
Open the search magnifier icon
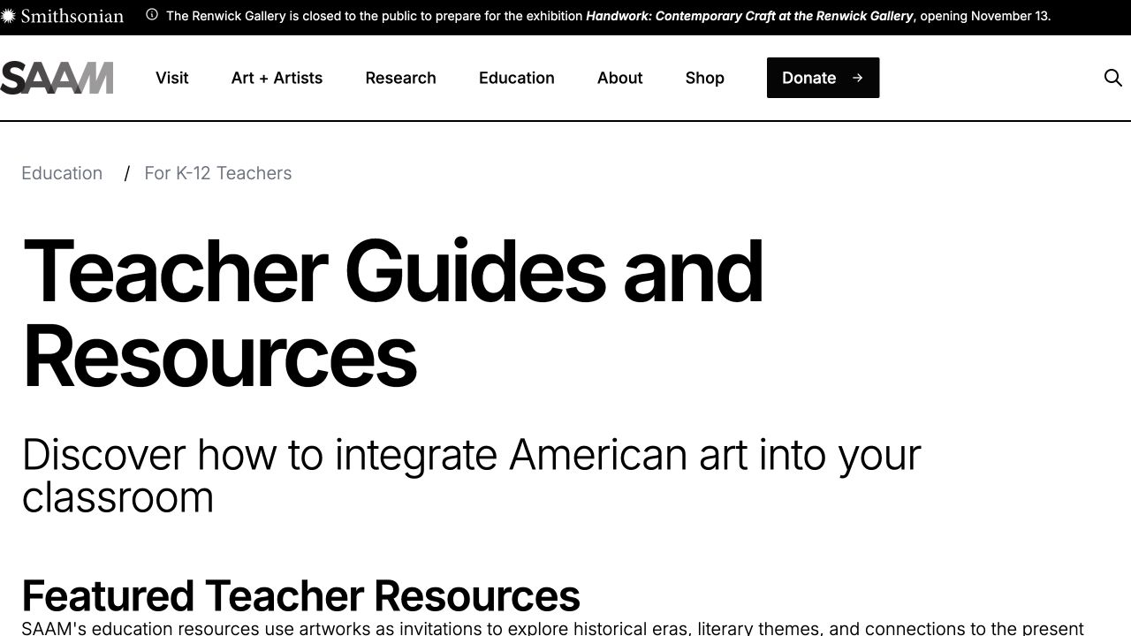pos(1112,78)
